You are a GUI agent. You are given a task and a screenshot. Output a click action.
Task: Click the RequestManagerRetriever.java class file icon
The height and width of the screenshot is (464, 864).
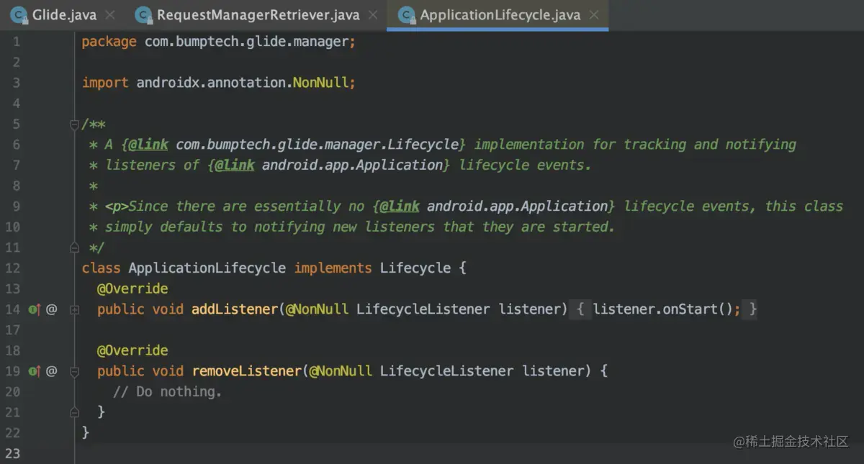tap(144, 14)
